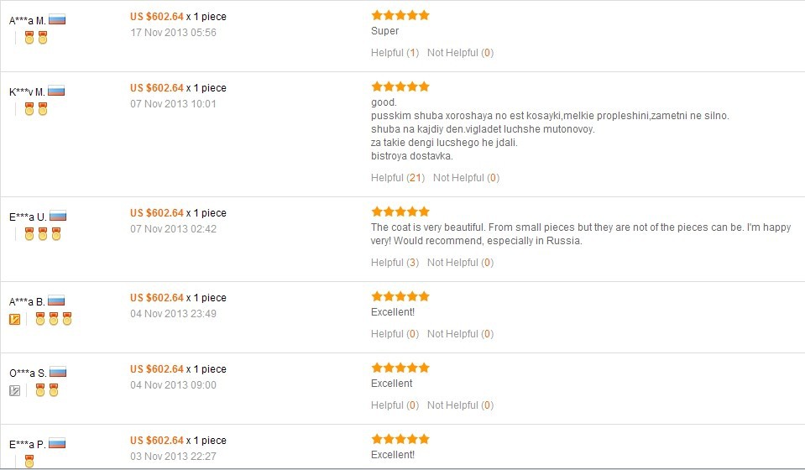Click the star rating above "The coat is very beautiful"

(x=400, y=211)
